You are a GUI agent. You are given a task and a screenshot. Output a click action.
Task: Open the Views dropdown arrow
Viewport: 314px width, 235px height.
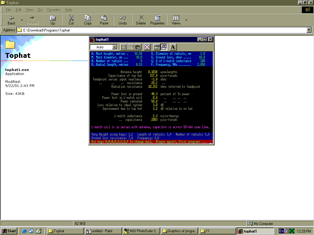click(x=186, y=20)
